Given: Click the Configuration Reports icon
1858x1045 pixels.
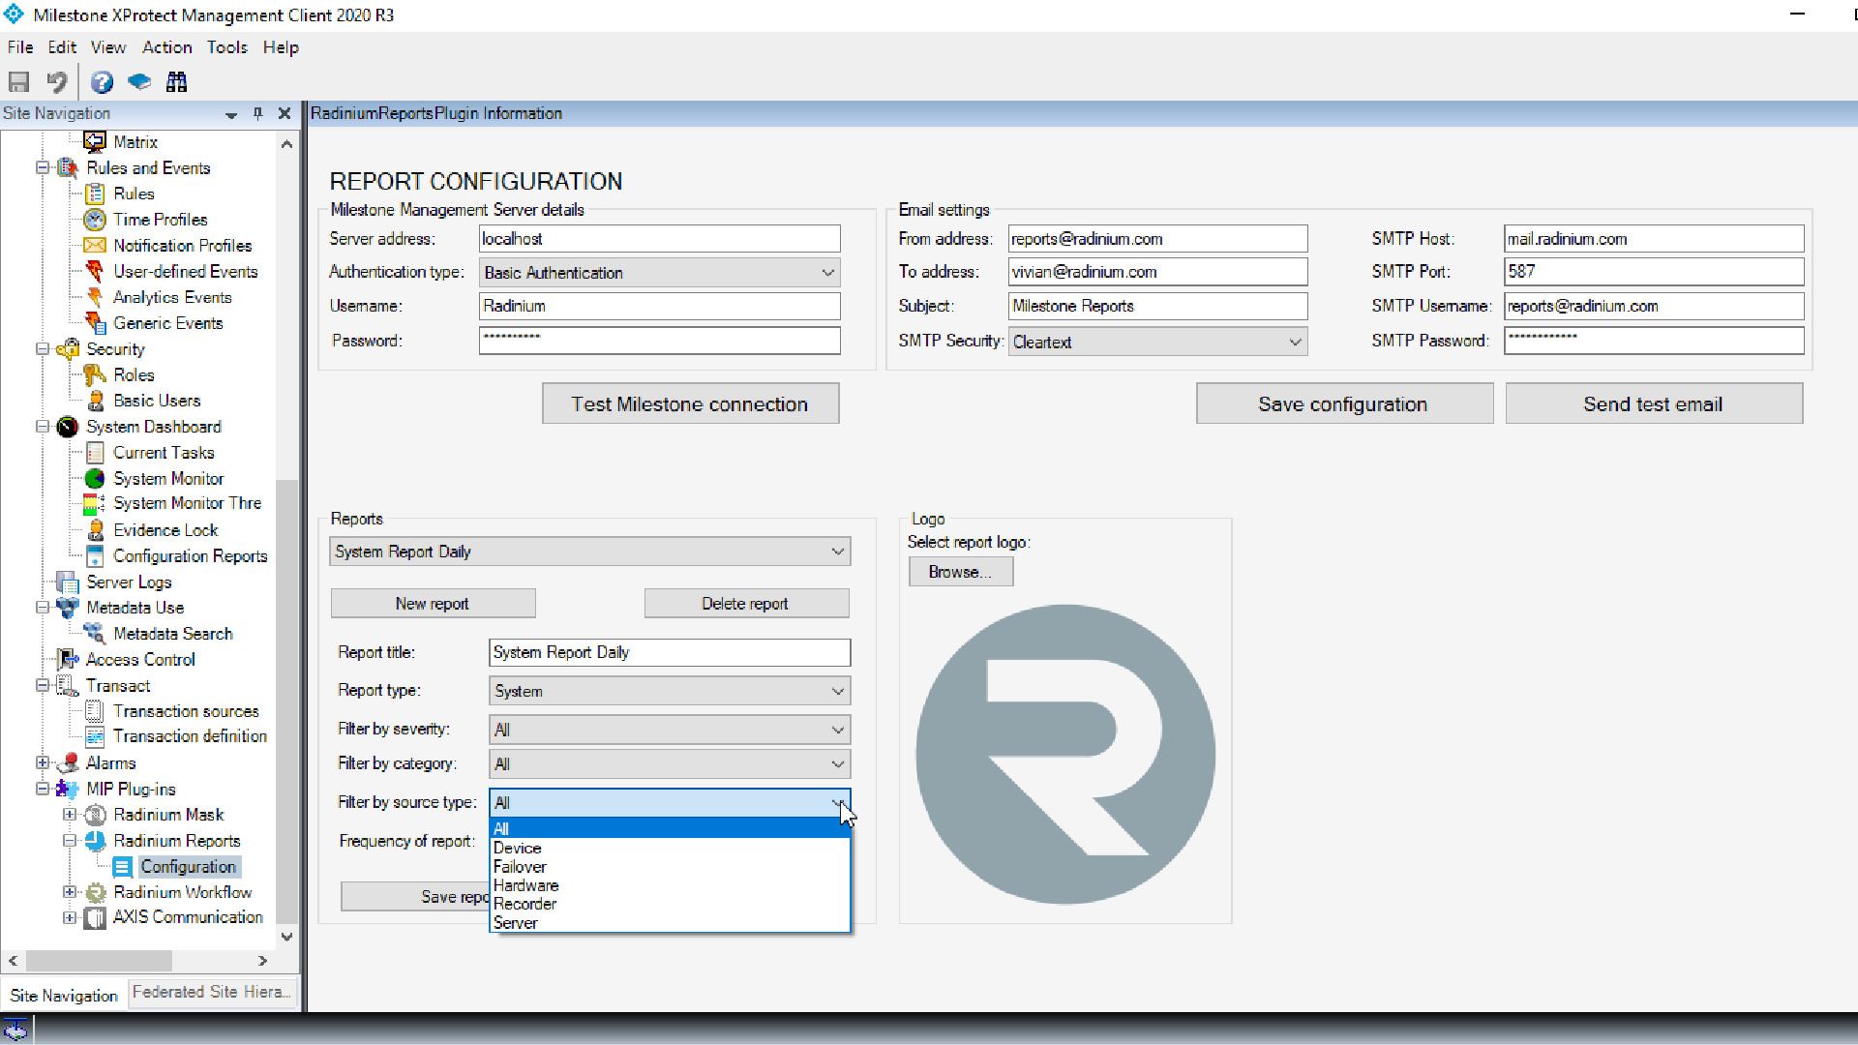Looking at the screenshot, I should point(95,556).
